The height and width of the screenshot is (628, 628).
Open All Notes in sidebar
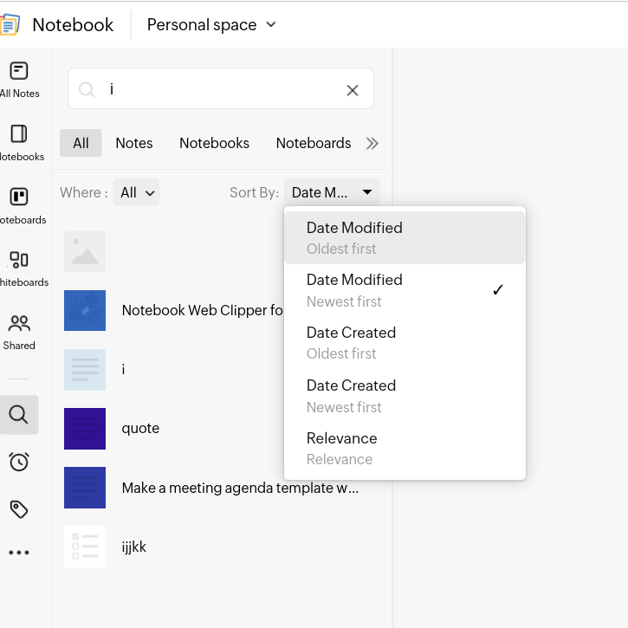click(19, 79)
